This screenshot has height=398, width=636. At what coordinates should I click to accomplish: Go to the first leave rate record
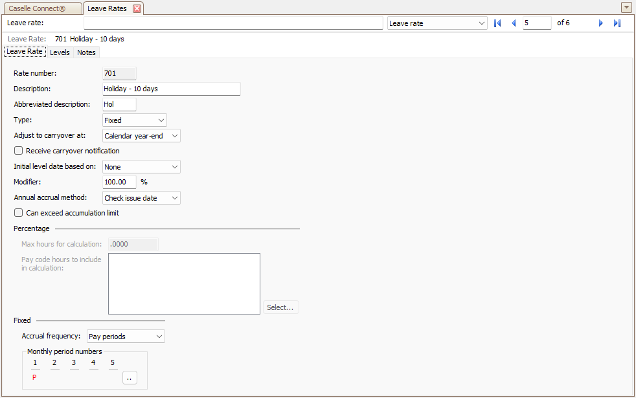coord(497,23)
